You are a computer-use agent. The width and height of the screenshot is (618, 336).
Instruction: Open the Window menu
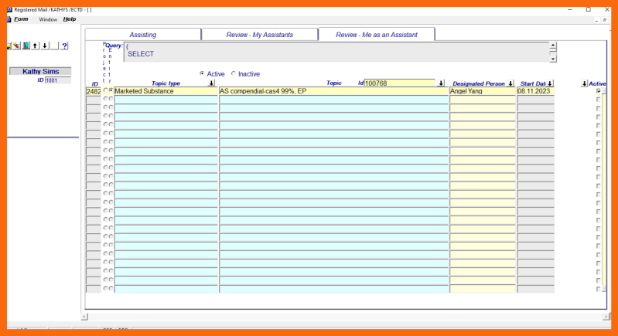[48, 19]
